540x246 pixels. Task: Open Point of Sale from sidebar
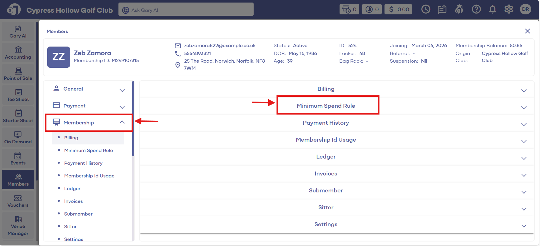click(x=18, y=74)
